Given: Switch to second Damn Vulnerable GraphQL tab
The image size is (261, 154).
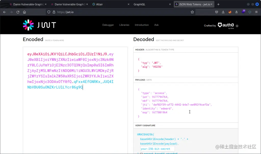Looking at the screenshot, I should coord(69,4).
